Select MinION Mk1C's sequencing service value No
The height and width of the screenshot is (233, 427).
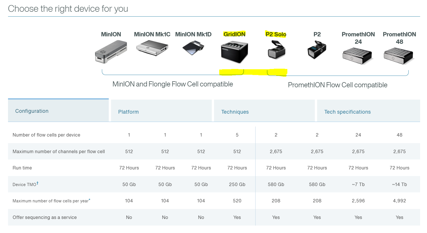coord(165,217)
